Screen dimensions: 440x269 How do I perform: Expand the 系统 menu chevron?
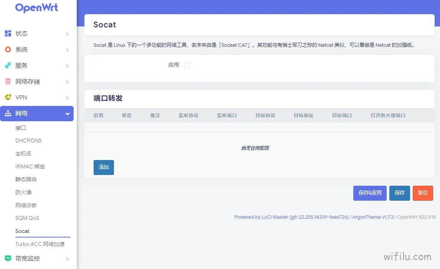[68, 50]
